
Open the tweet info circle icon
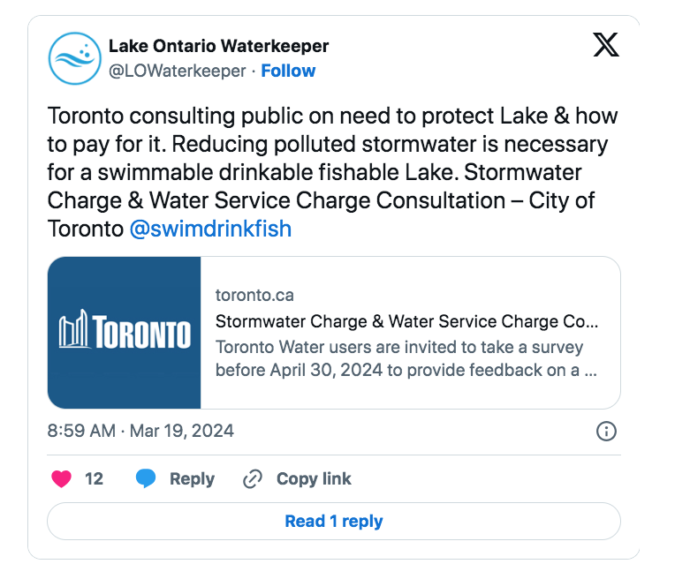[606, 431]
